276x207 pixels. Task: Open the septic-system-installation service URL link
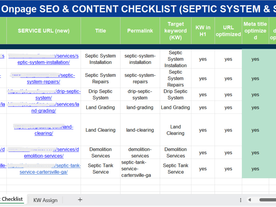point(44,59)
